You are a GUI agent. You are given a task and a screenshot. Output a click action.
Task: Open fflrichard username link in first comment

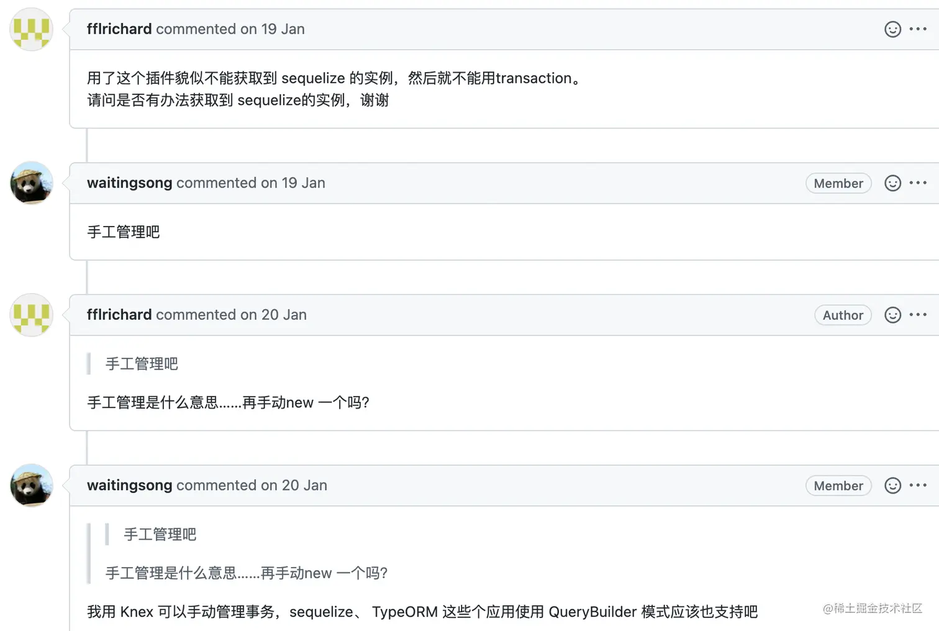coord(119,29)
